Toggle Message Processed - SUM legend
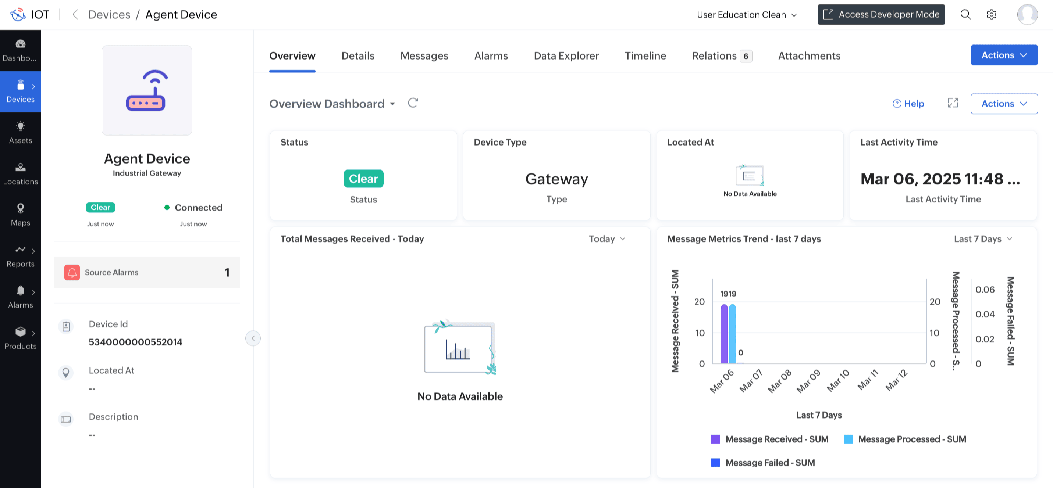Viewport: 1053px width, 488px height. coord(905,439)
